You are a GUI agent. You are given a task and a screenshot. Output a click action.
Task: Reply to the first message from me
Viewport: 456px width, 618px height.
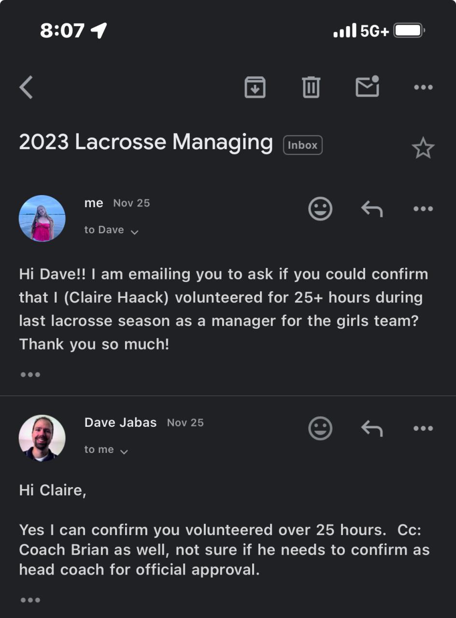371,209
